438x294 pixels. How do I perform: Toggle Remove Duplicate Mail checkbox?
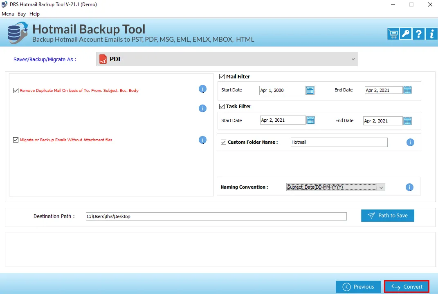[16, 90]
